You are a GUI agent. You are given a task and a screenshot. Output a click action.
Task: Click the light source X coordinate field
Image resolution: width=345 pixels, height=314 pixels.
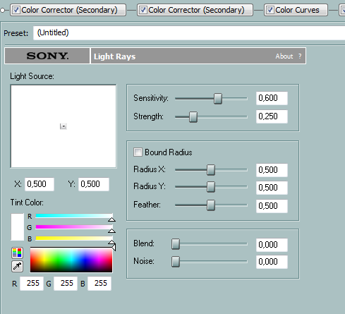pyautogui.click(x=40, y=184)
